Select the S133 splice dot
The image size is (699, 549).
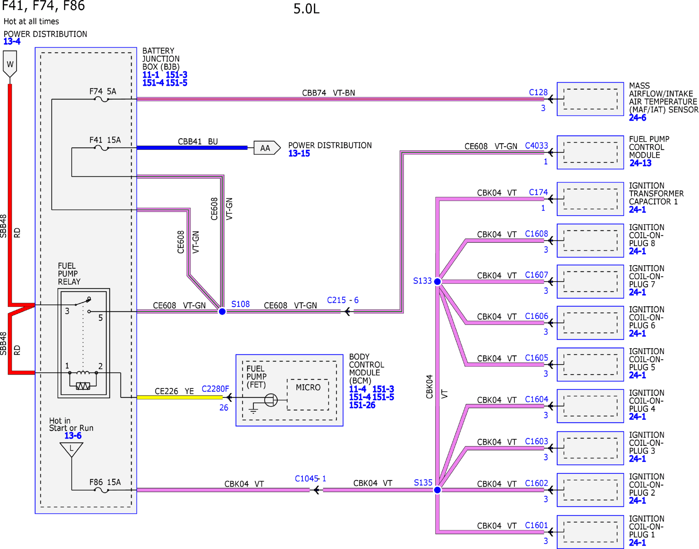tap(437, 281)
